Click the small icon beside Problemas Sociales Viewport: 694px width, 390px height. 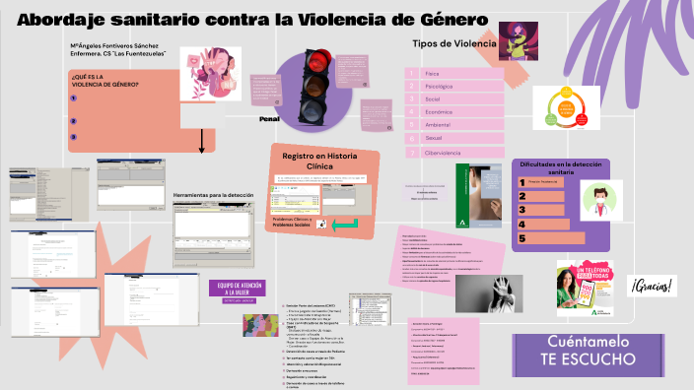321,225
